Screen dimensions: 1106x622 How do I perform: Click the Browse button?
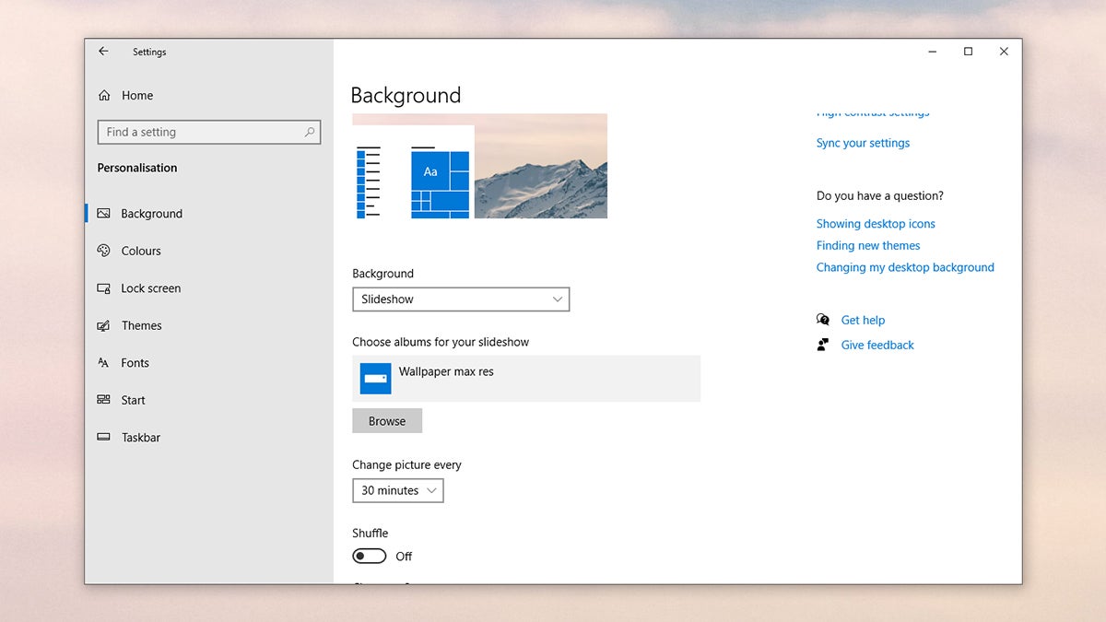coord(386,420)
